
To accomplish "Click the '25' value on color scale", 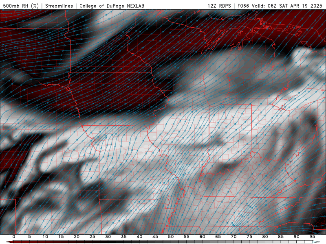I will [x=93, y=237].
